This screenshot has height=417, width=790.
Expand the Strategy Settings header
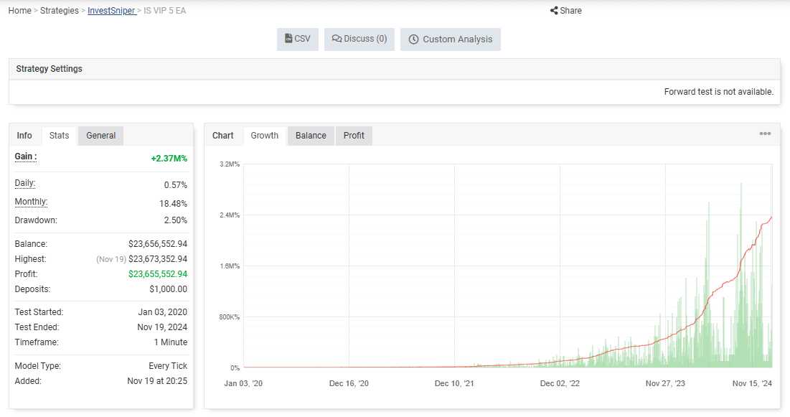click(x=395, y=69)
